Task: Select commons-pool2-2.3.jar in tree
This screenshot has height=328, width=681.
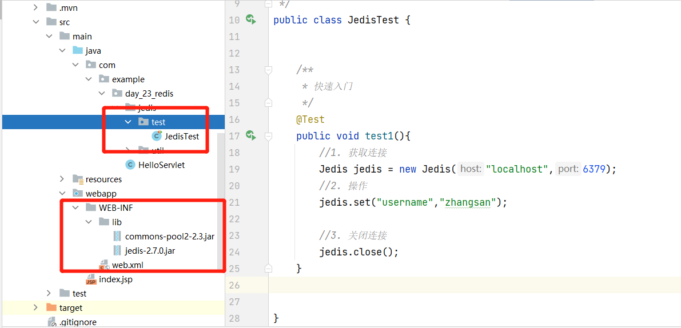Action: (x=170, y=237)
